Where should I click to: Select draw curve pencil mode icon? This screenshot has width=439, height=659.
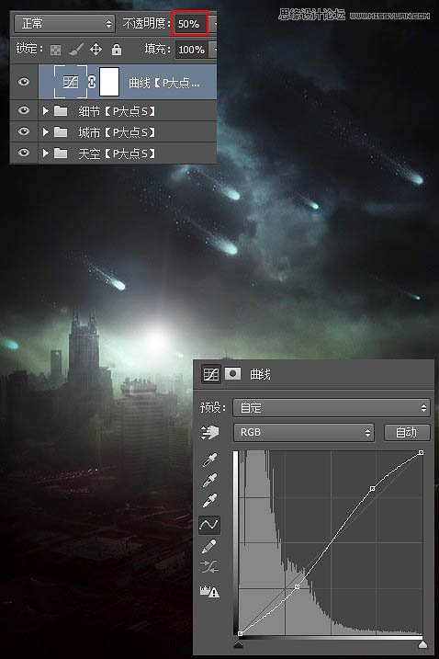pyautogui.click(x=208, y=546)
